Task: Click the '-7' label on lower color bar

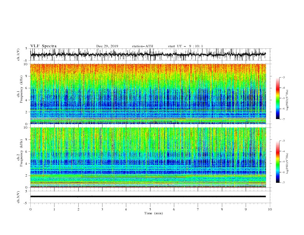Action: pos(283,182)
